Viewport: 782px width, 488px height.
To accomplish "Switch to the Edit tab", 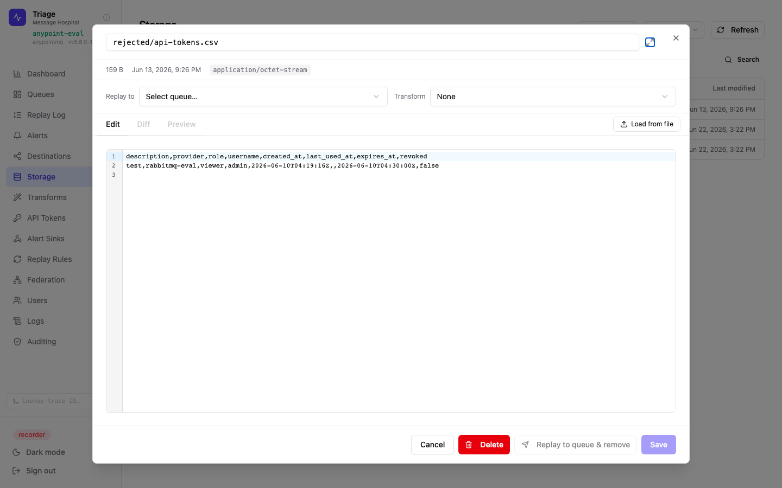I will coord(113,124).
